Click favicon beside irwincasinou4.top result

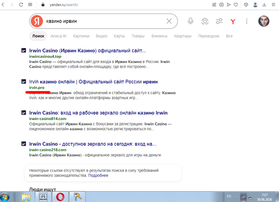pos(23,50)
